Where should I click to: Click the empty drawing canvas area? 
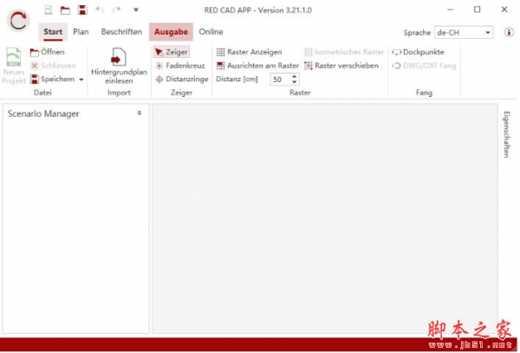click(x=325, y=219)
